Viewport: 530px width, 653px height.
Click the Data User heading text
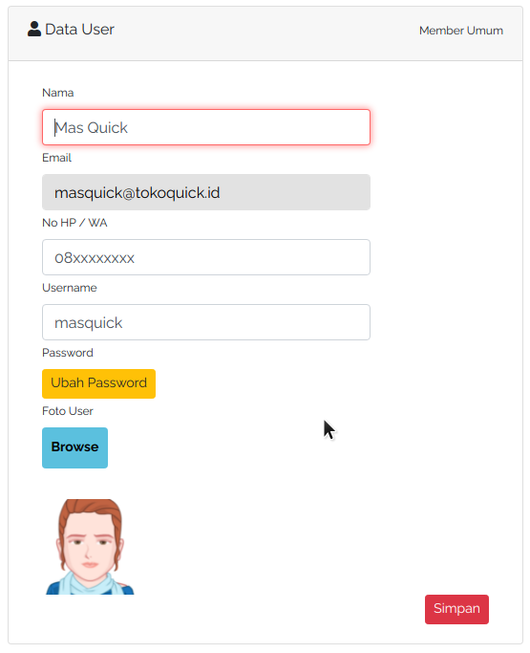click(79, 29)
